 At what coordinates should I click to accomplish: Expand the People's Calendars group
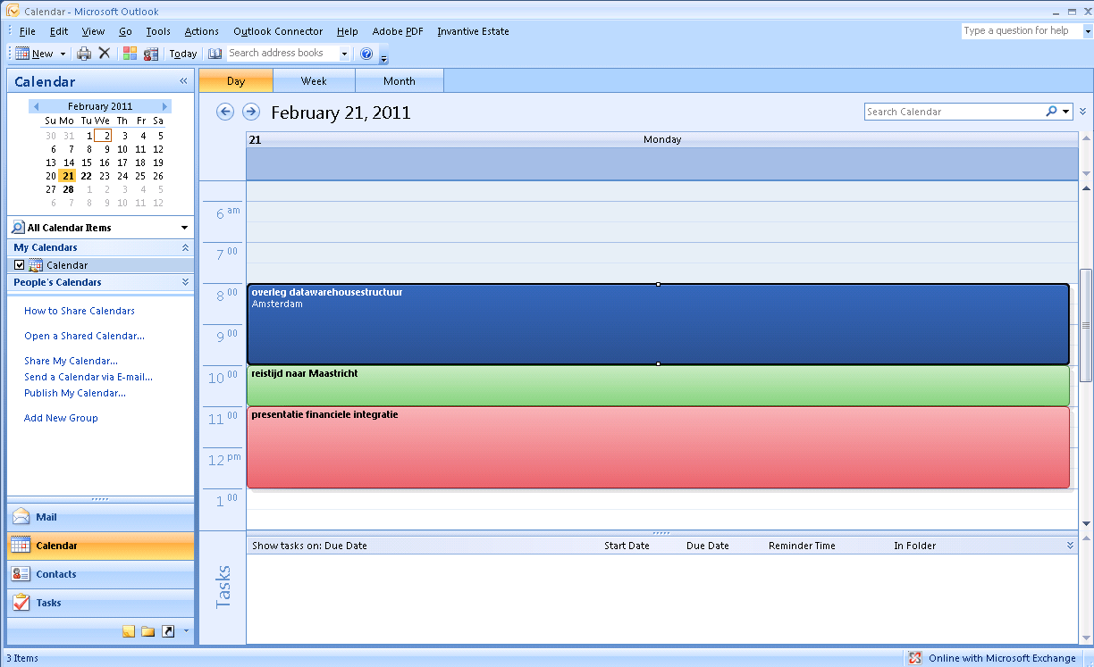pyautogui.click(x=185, y=282)
